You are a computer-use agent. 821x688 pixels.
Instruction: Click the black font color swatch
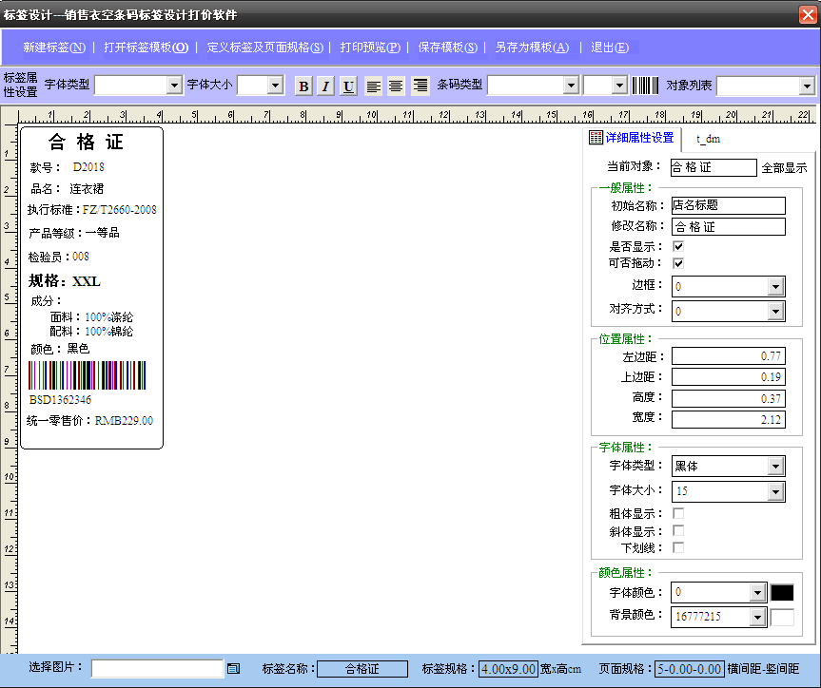[782, 593]
